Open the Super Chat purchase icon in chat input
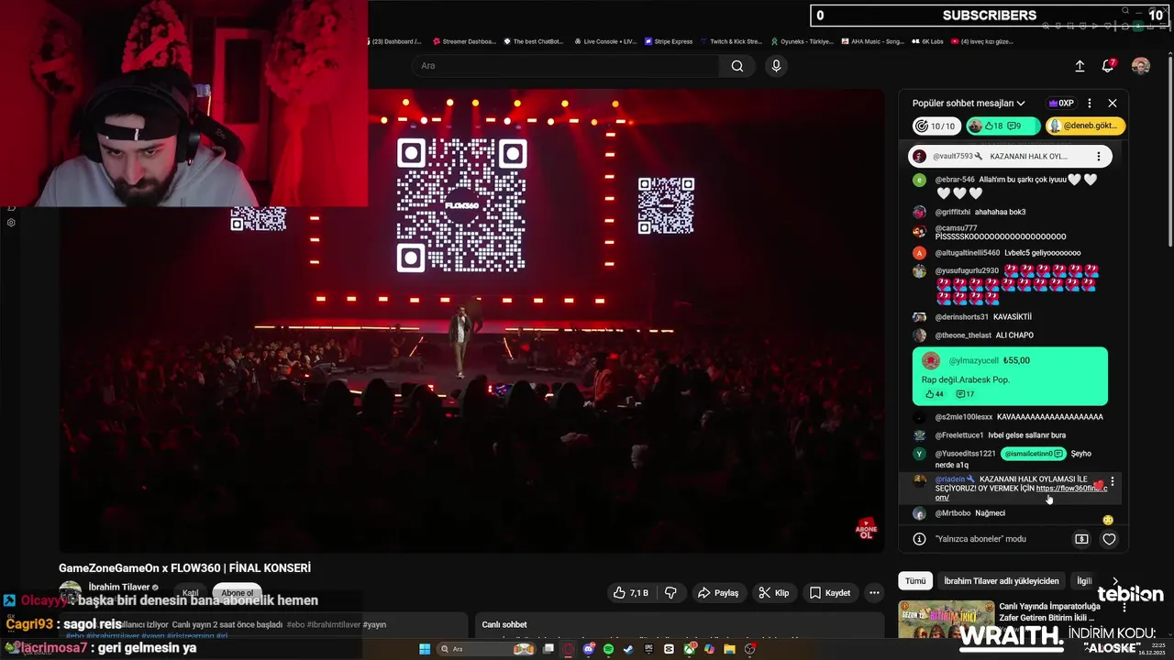The image size is (1174, 660). (x=1081, y=539)
